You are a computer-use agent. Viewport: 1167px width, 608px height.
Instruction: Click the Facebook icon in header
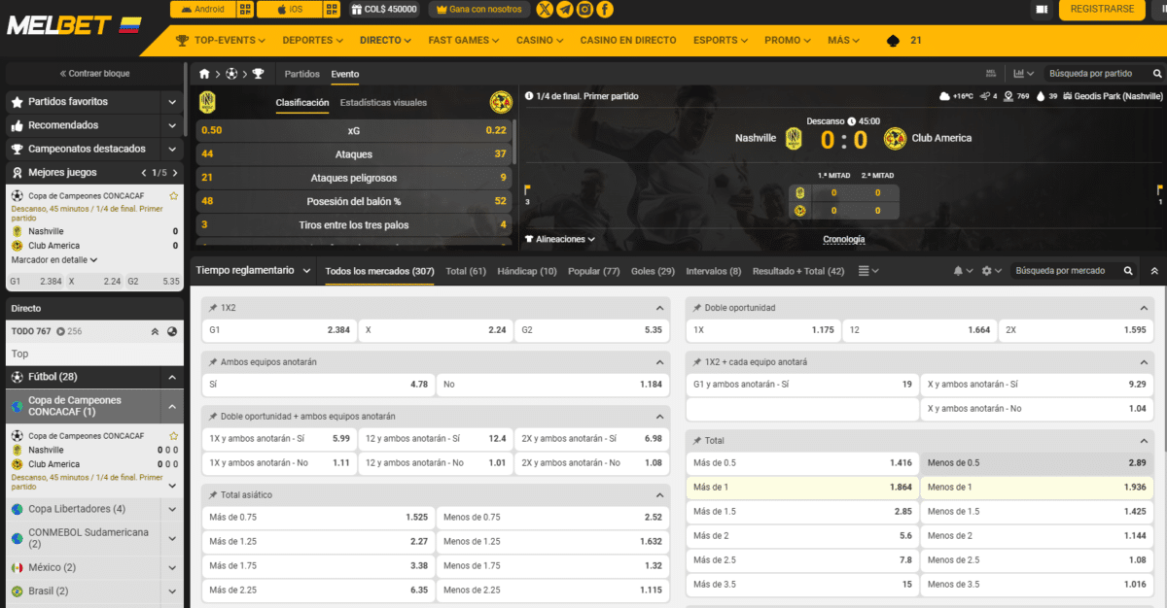605,10
